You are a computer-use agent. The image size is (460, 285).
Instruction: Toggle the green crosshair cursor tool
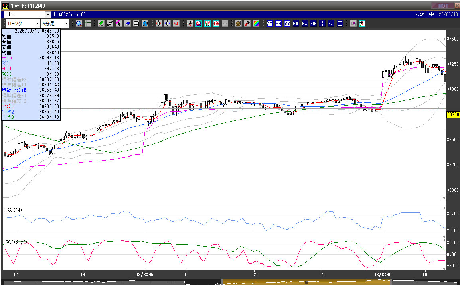pos(88,24)
